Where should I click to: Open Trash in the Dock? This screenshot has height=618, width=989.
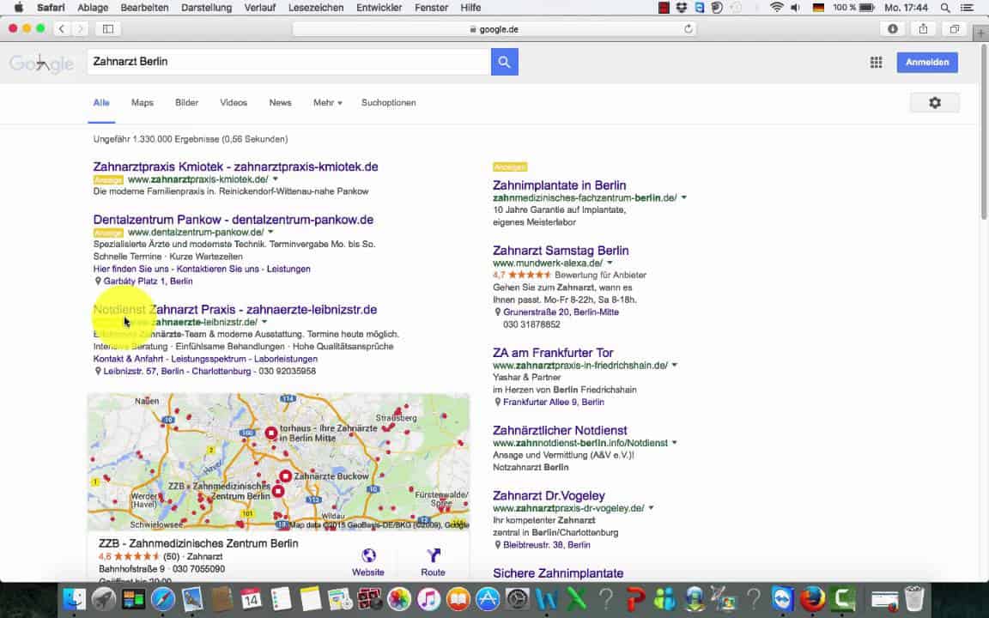[914, 599]
